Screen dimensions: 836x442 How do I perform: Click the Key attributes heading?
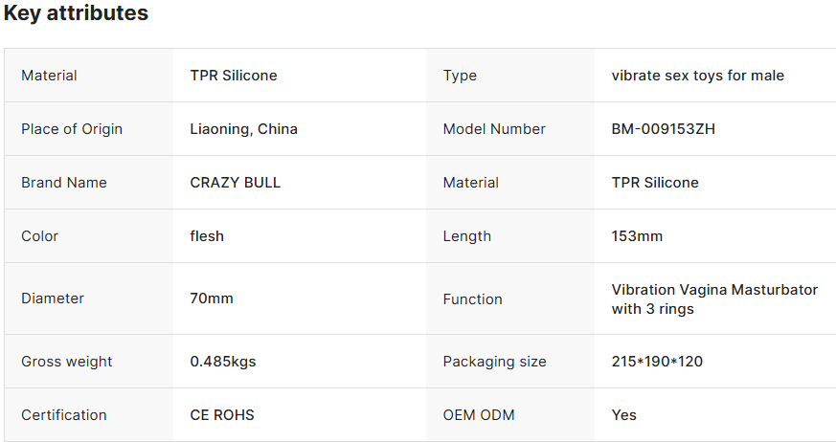(76, 13)
